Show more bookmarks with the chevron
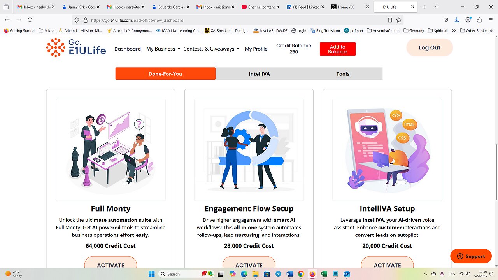Screen dimensions: 498x280 tap(454, 30)
